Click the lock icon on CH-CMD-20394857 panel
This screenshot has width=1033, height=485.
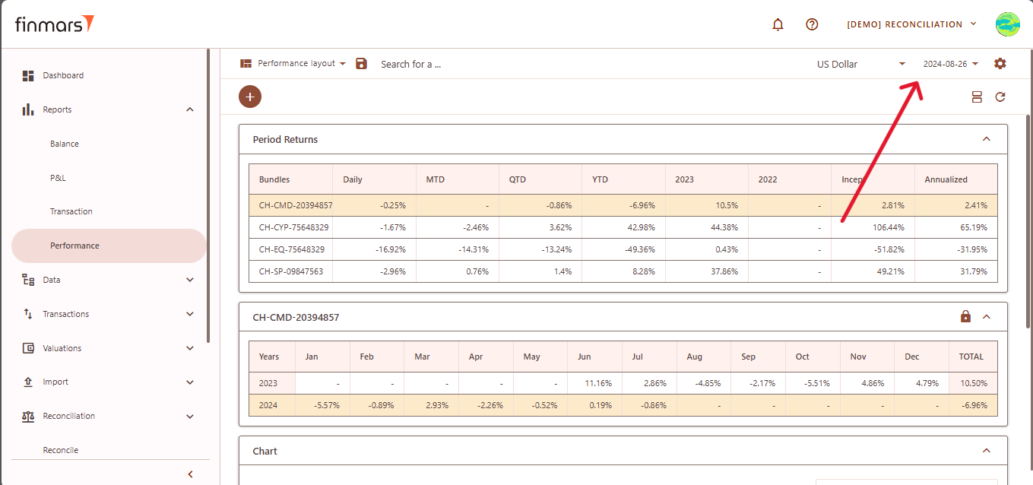tap(965, 316)
